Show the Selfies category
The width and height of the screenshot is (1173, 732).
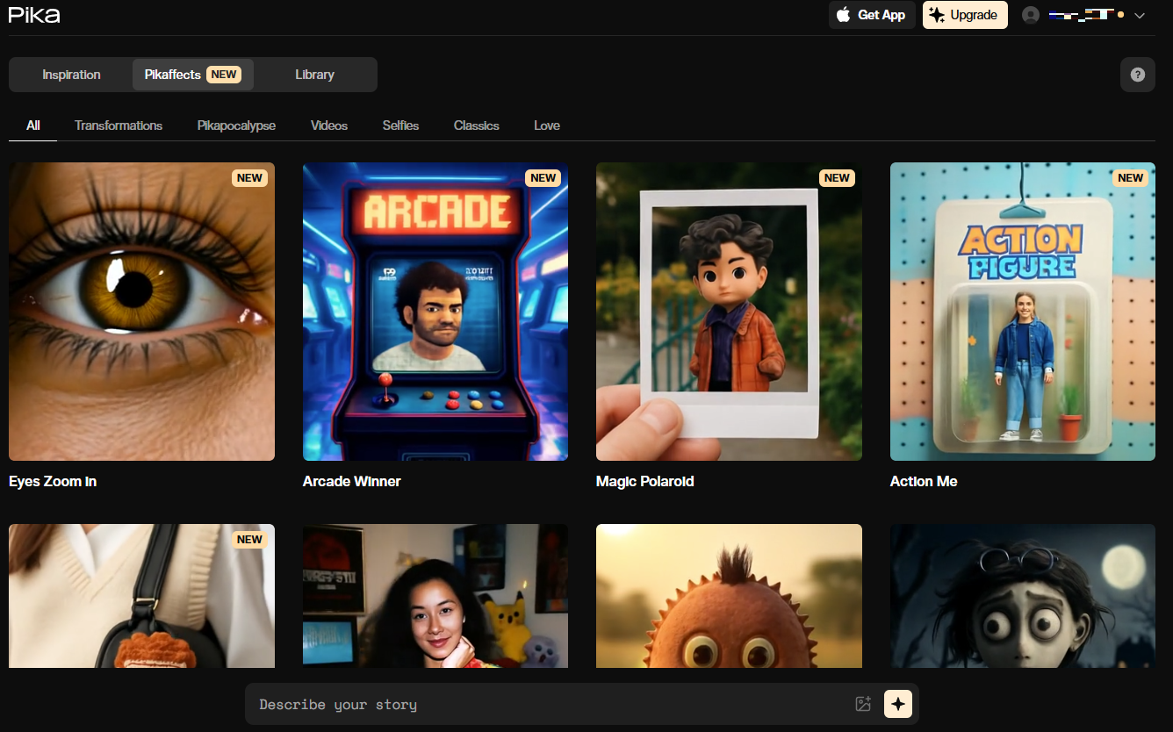pyautogui.click(x=400, y=126)
